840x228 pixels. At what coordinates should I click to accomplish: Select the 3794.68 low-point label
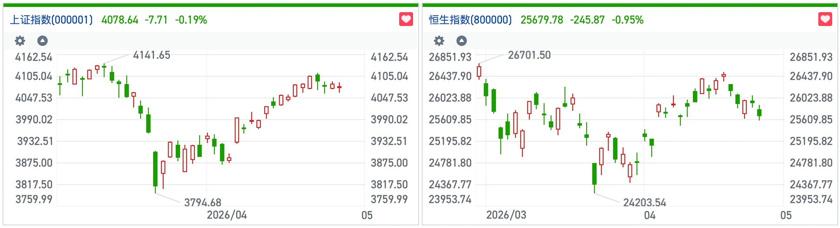tap(203, 202)
